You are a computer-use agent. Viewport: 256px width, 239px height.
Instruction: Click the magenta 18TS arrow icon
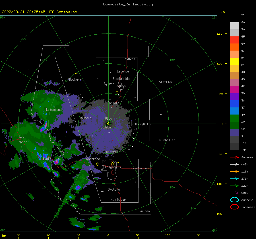[234, 193]
